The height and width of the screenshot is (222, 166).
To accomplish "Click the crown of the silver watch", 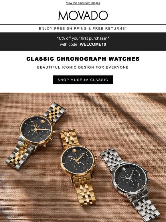I will 149,181.
